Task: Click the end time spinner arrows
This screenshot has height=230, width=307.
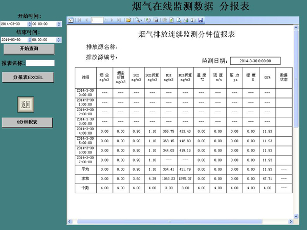Action: click(58, 40)
